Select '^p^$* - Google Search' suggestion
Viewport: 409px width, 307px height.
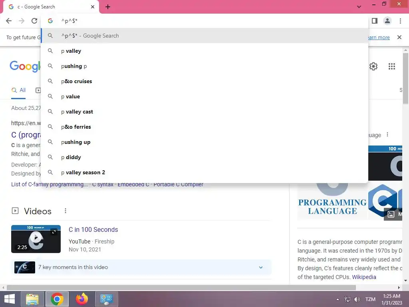(x=205, y=36)
